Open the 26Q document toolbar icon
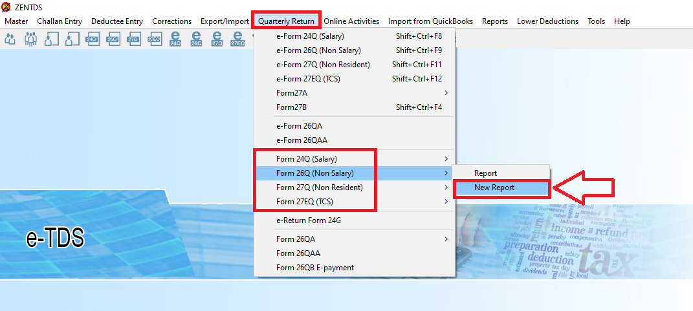This screenshot has width=693, height=311. [x=113, y=39]
